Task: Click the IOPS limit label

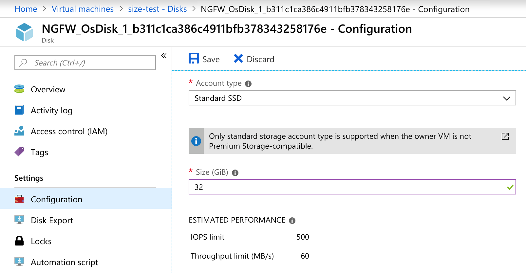Action: click(x=208, y=237)
